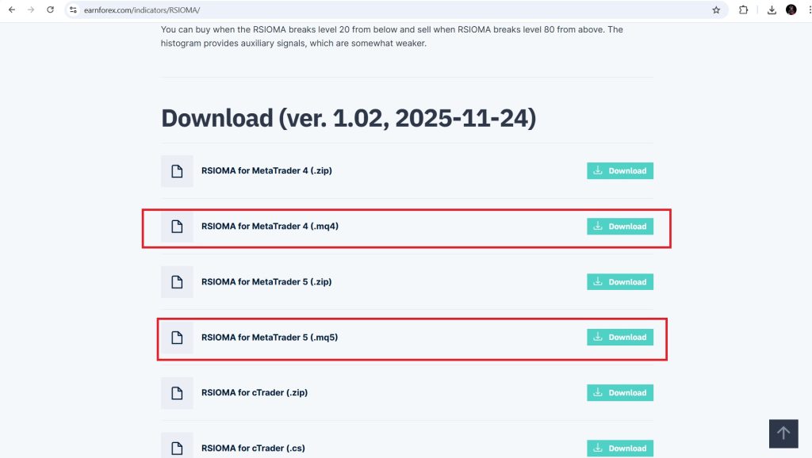Open the browser downloads tray

pyautogui.click(x=772, y=10)
